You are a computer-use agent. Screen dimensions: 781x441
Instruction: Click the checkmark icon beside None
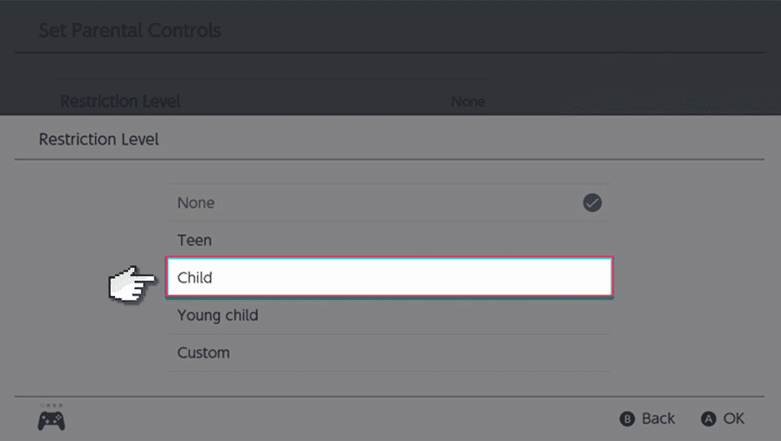click(x=592, y=203)
